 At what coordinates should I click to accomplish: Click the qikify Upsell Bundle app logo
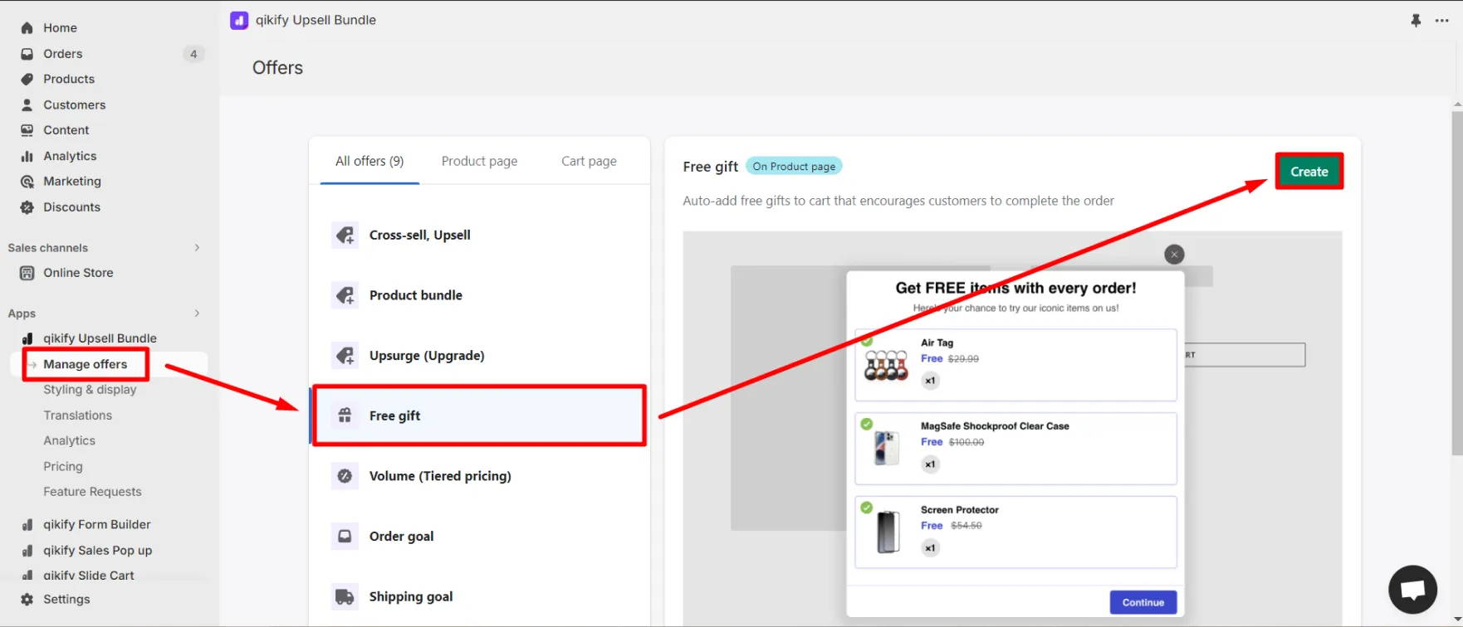[239, 20]
